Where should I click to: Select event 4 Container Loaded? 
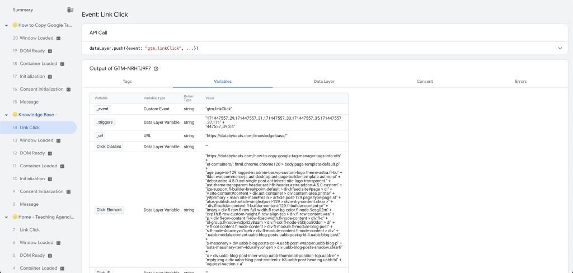(39, 269)
